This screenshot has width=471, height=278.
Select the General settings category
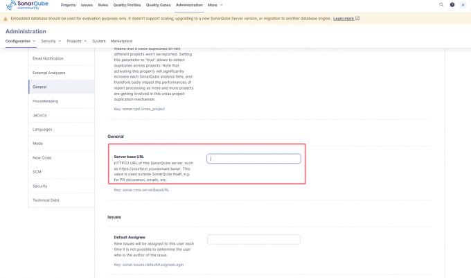(61, 87)
